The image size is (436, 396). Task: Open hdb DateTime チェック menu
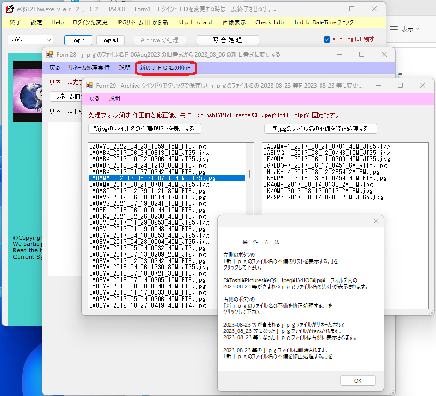click(x=324, y=22)
